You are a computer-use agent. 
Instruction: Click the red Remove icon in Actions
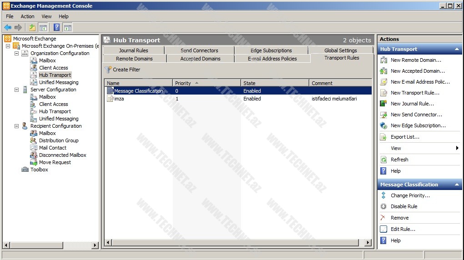pyautogui.click(x=383, y=218)
